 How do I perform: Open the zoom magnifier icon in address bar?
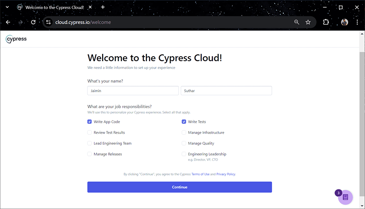(x=297, y=22)
